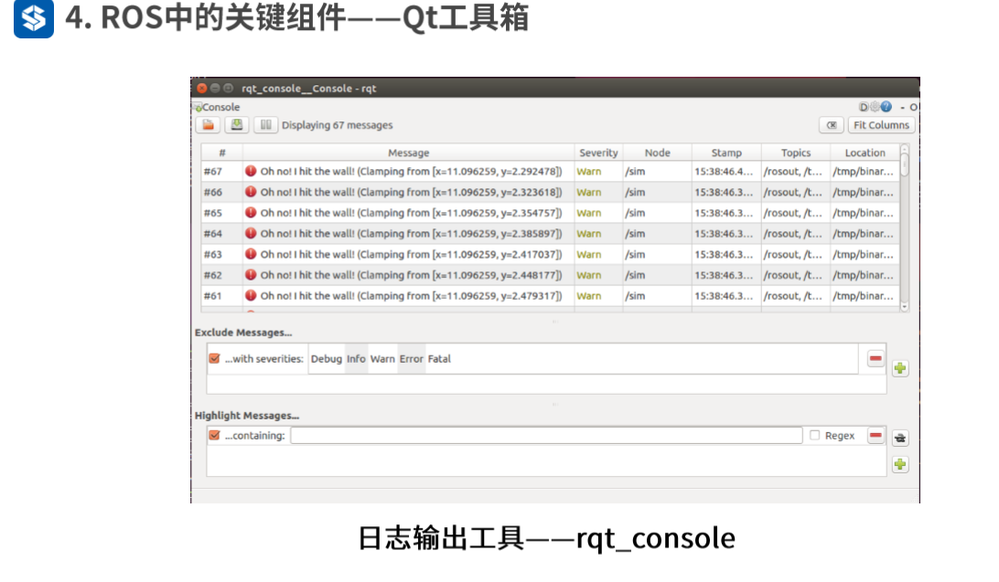Click the red error icon in row #61
Screen dimensions: 999x582
[251, 296]
